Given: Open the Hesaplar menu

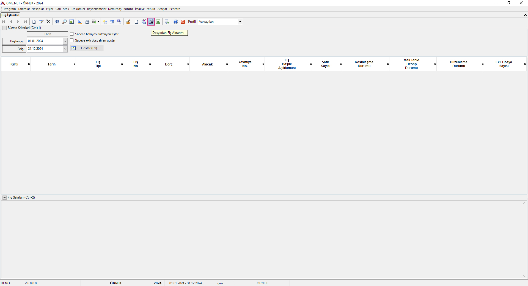Looking at the screenshot, I should pyautogui.click(x=38, y=9).
